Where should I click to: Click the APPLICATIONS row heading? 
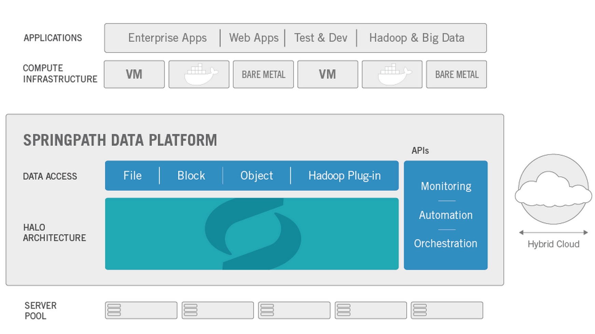(53, 38)
